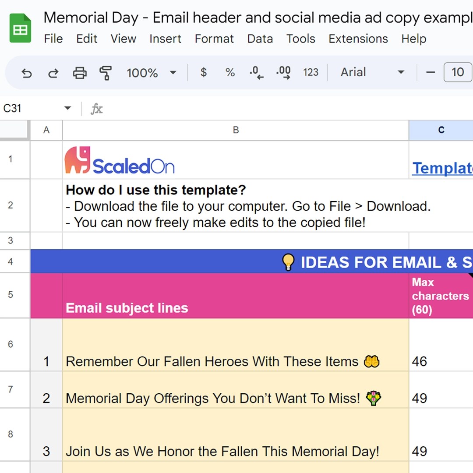Format selection as currency with dollar icon

(x=203, y=73)
